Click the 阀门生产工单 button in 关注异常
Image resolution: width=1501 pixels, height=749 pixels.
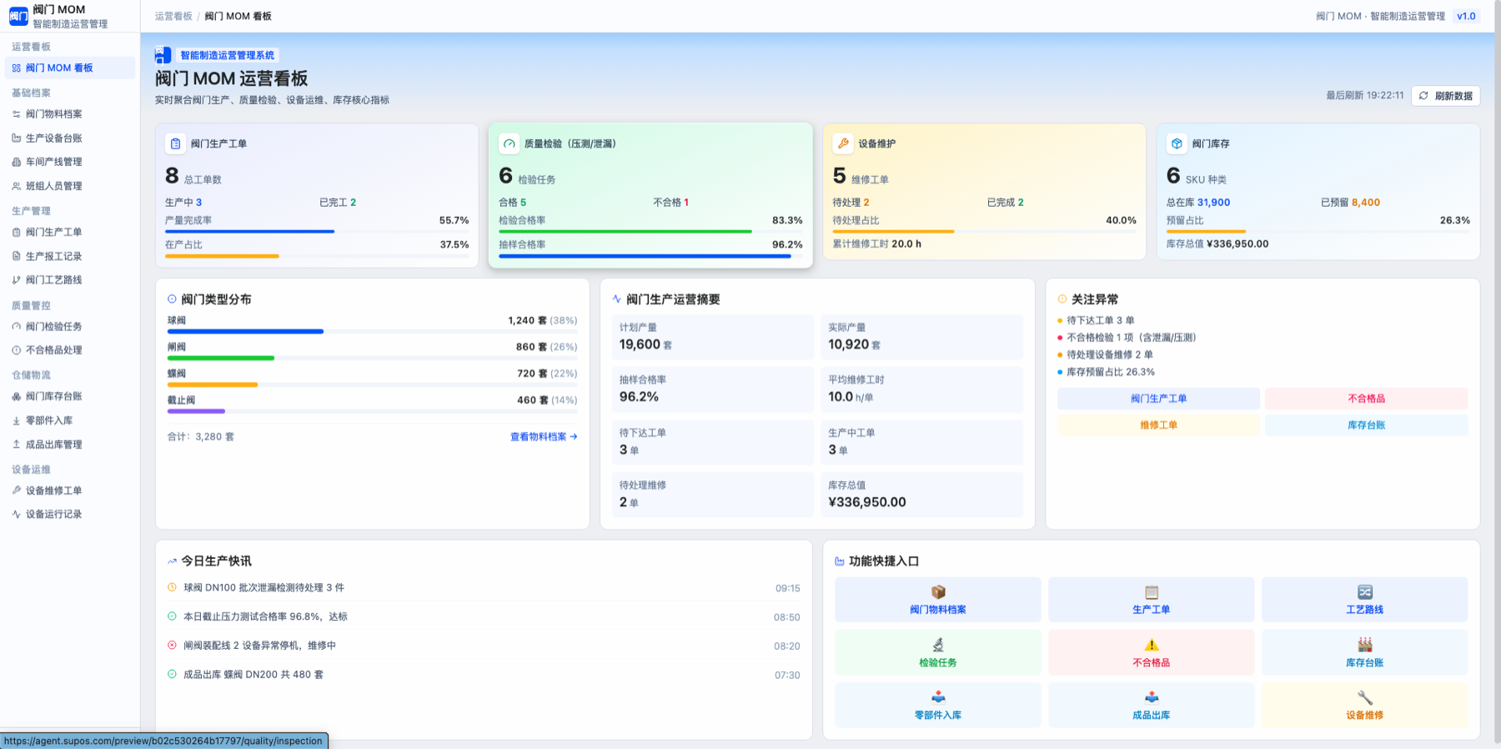click(1158, 399)
